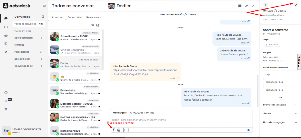Select the Lead radio button
301x138 pixels.
point(265,11)
